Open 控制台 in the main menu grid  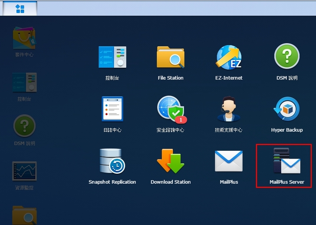pos(112,57)
